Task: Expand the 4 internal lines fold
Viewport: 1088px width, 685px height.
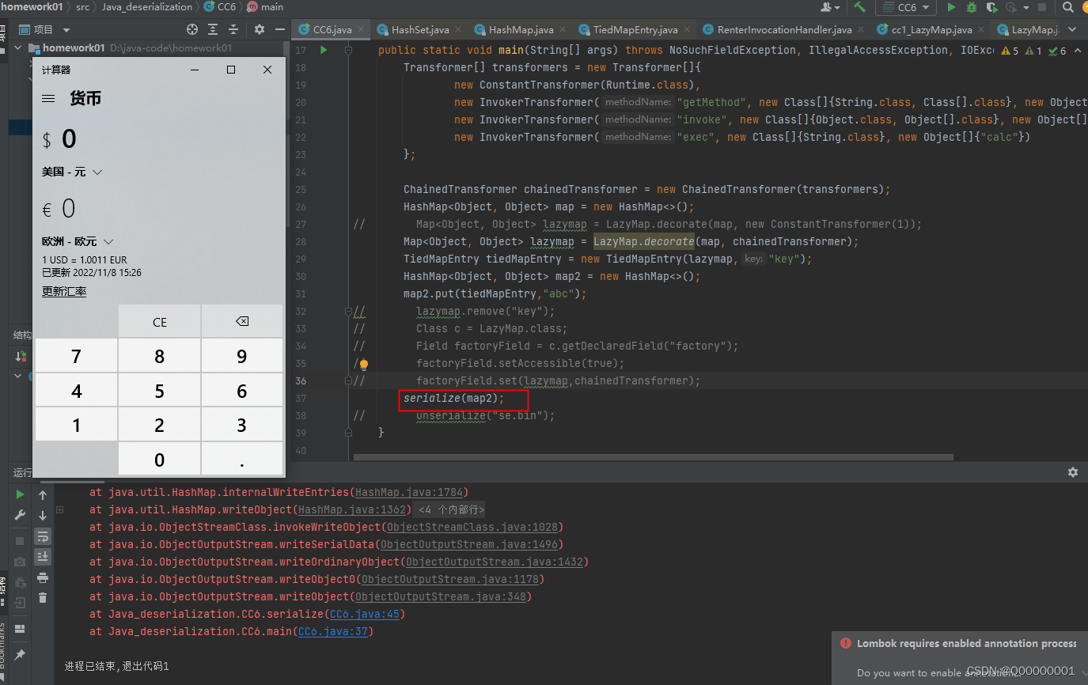Action: point(451,510)
